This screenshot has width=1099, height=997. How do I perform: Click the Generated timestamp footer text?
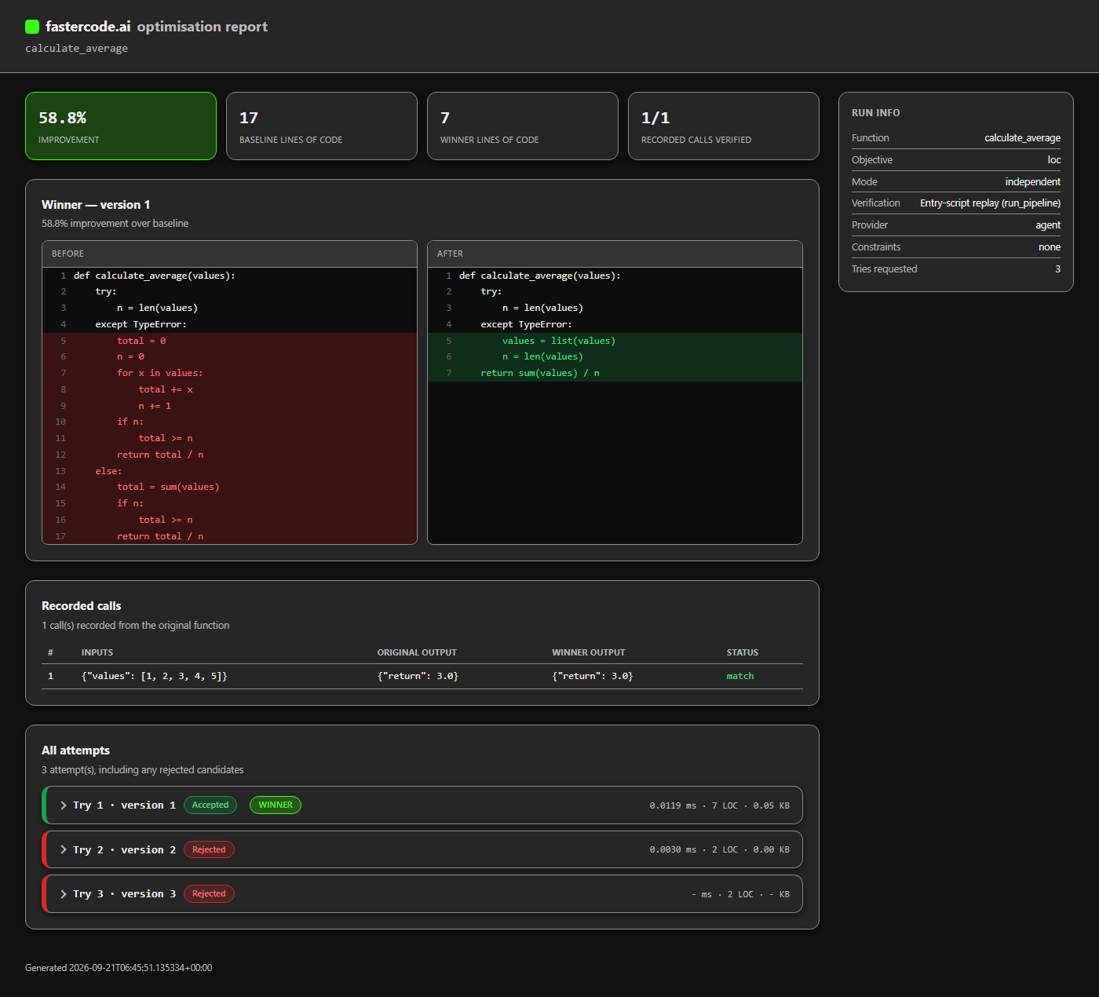(119, 968)
